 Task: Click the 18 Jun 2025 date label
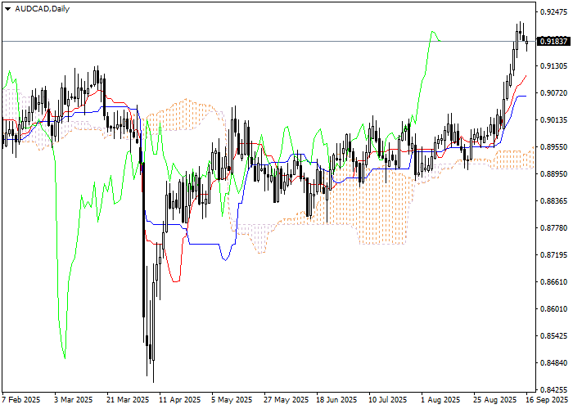pos(336,400)
